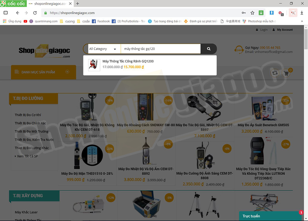The height and width of the screenshot is (221, 308).
Task: Open the shopping cart icon
Action: point(286,73)
